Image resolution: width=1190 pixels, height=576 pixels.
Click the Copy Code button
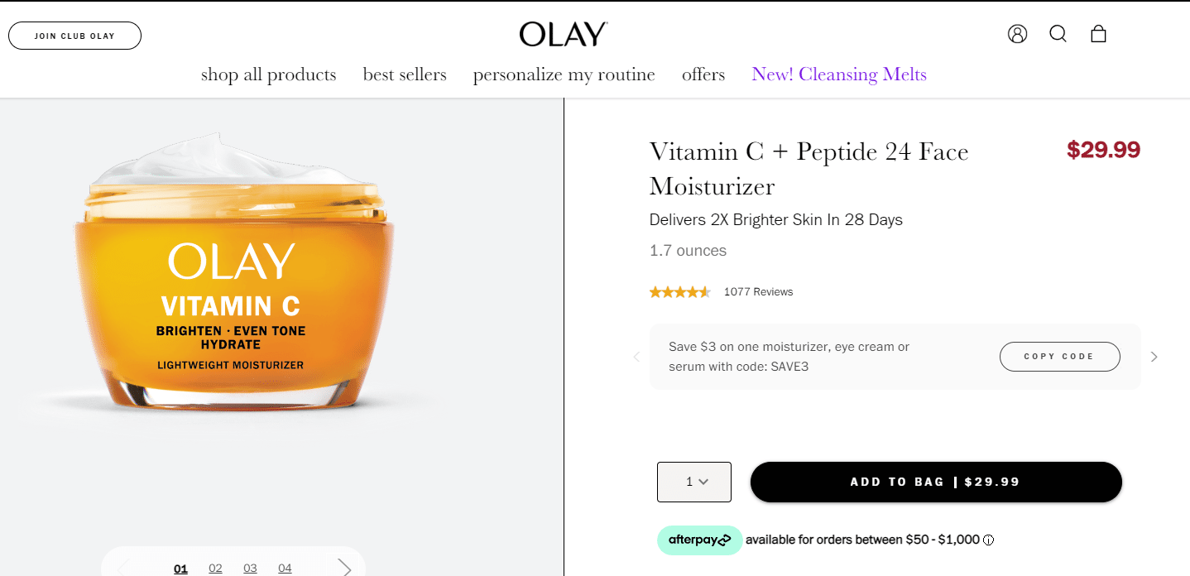point(1059,357)
